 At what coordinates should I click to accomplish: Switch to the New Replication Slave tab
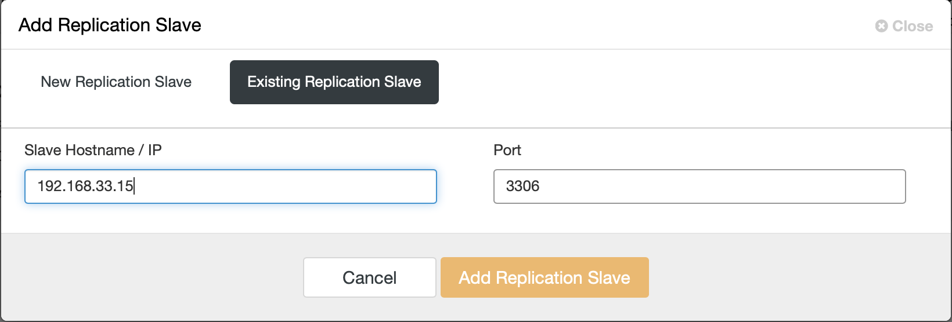click(x=116, y=82)
